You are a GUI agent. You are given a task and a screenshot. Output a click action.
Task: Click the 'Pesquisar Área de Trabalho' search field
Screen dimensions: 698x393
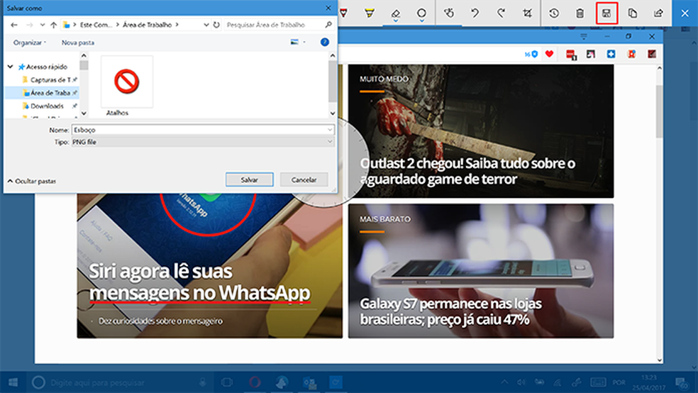pos(279,25)
